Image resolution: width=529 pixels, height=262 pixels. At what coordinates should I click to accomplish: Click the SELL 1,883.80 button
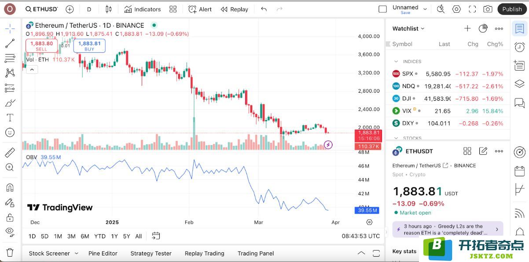(41, 46)
